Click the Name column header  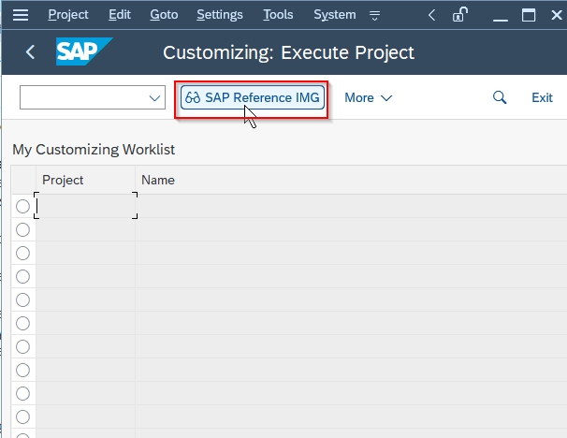pyautogui.click(x=158, y=180)
